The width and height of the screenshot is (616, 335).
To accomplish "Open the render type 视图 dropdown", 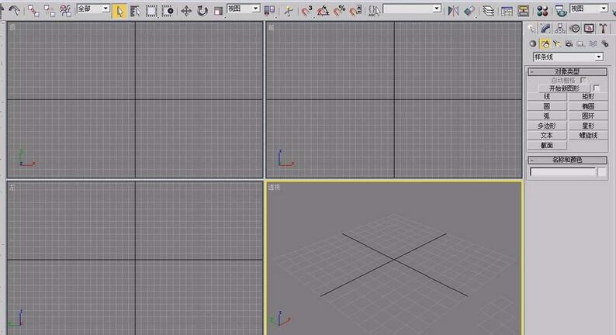I will click(x=589, y=9).
